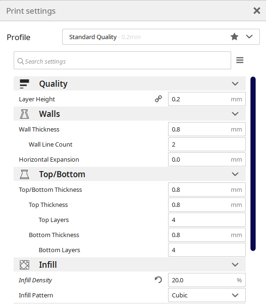Edit the Wall Thickness value
The width and height of the screenshot is (266, 304).
[207, 129]
